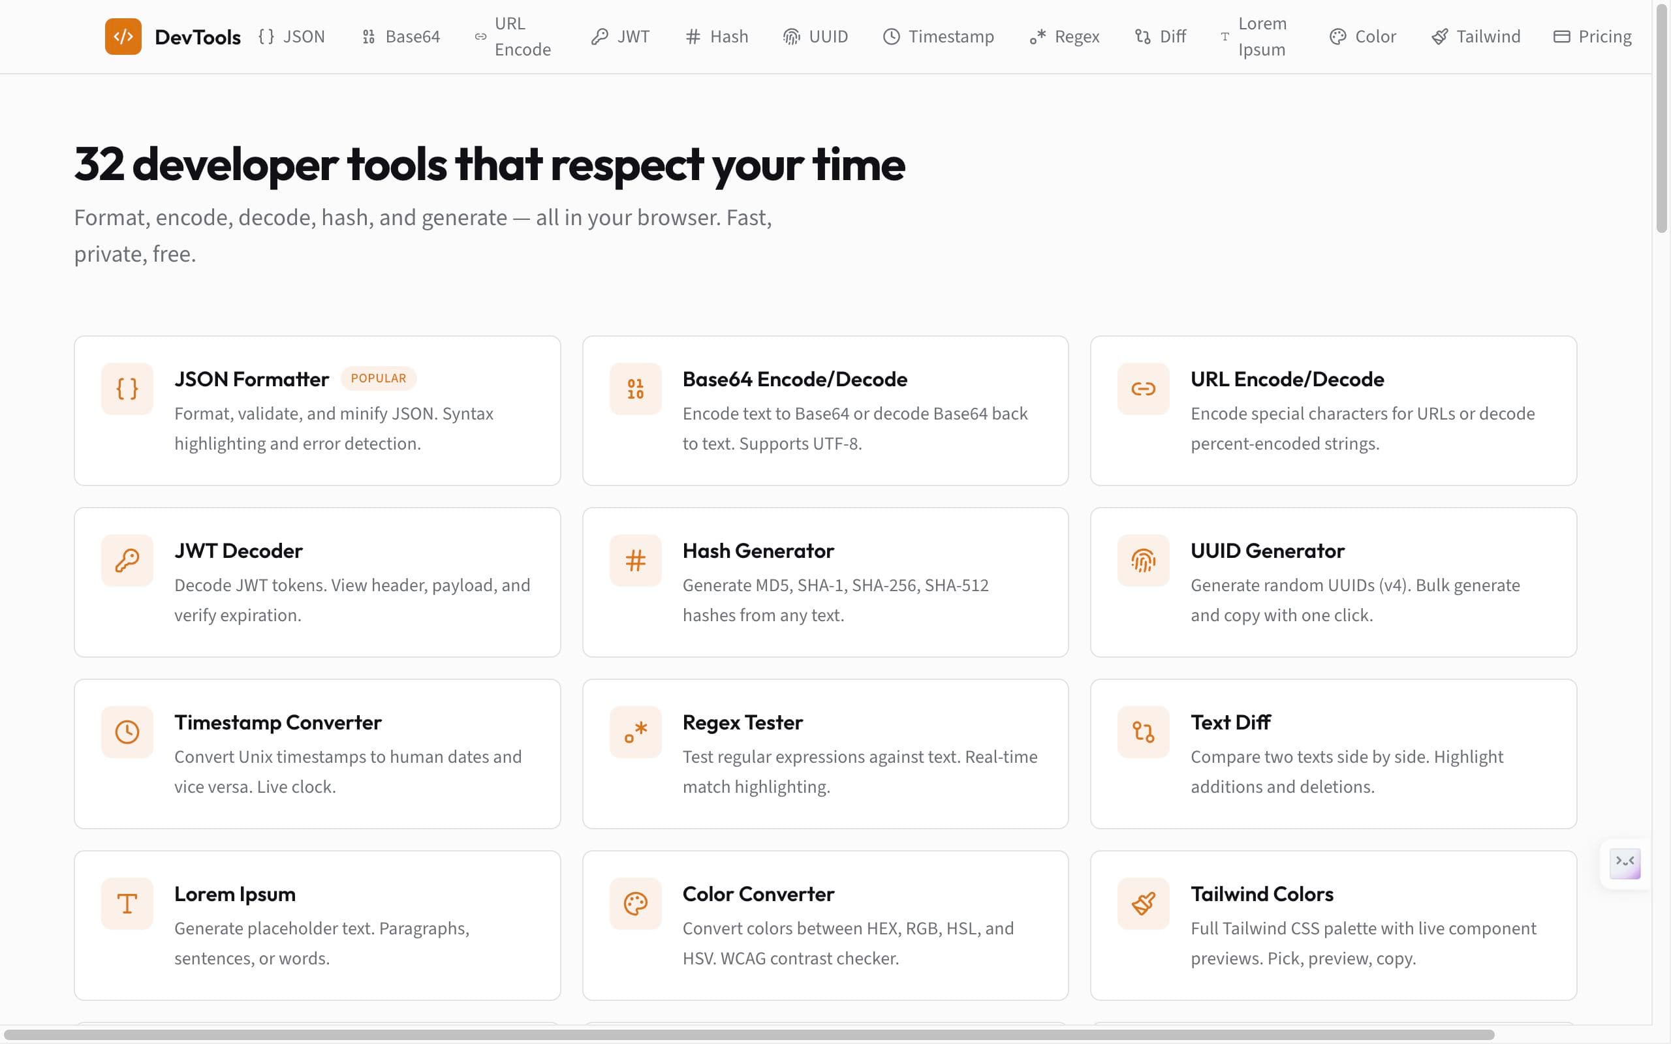Open the Hash Generator card title

758,551
